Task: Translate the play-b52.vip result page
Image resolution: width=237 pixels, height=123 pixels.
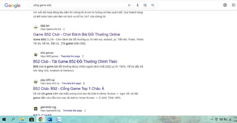Action: [x=71, y=83]
